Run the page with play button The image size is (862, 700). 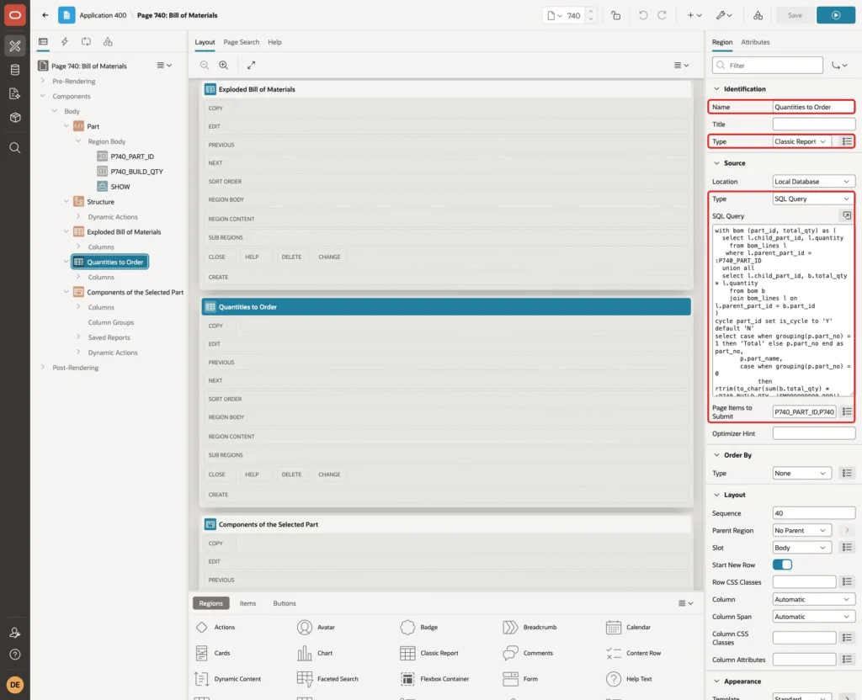pyautogui.click(x=836, y=15)
